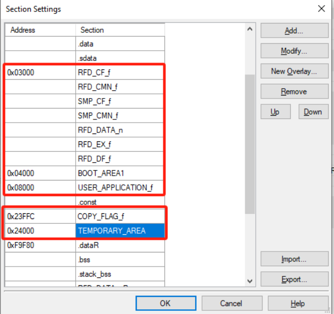334x314 pixels.
Task: Click the 0xF9F80 address cell
Action: pyautogui.click(x=40, y=245)
